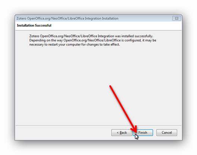This screenshot has width=197, height=155.
Task: Click the word Zotero in the title bar
Action: pyautogui.click(x=21, y=19)
